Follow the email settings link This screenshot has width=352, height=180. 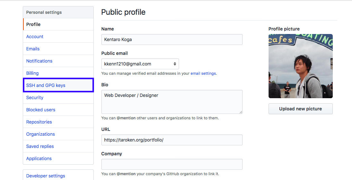203,73
